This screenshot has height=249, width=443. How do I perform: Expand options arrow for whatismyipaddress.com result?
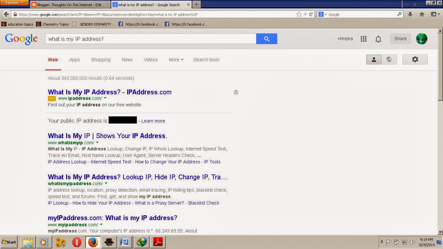pos(106,184)
